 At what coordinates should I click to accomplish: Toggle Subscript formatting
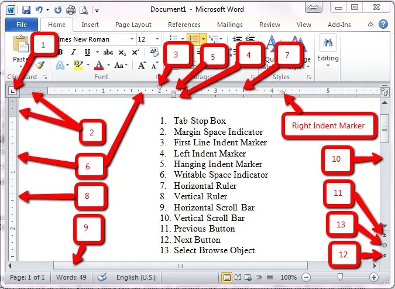point(122,53)
